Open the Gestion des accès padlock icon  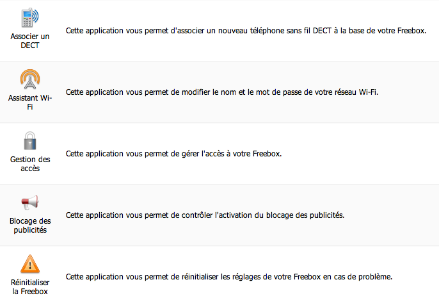(30, 140)
